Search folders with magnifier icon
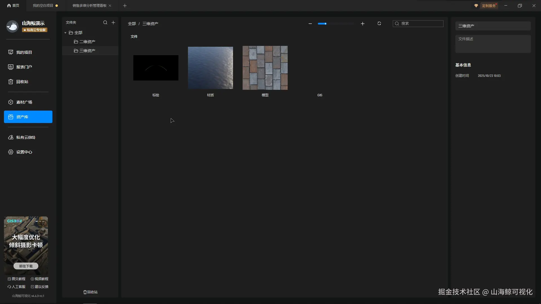 105,23
